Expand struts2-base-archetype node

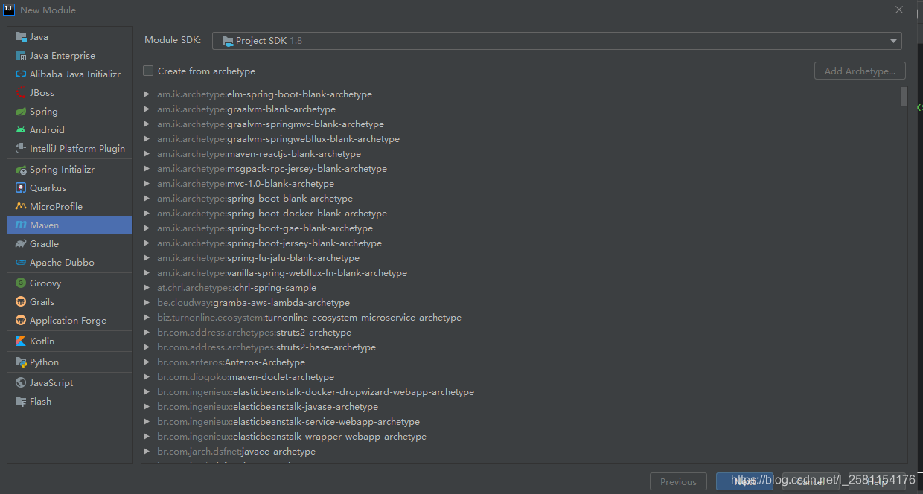147,347
